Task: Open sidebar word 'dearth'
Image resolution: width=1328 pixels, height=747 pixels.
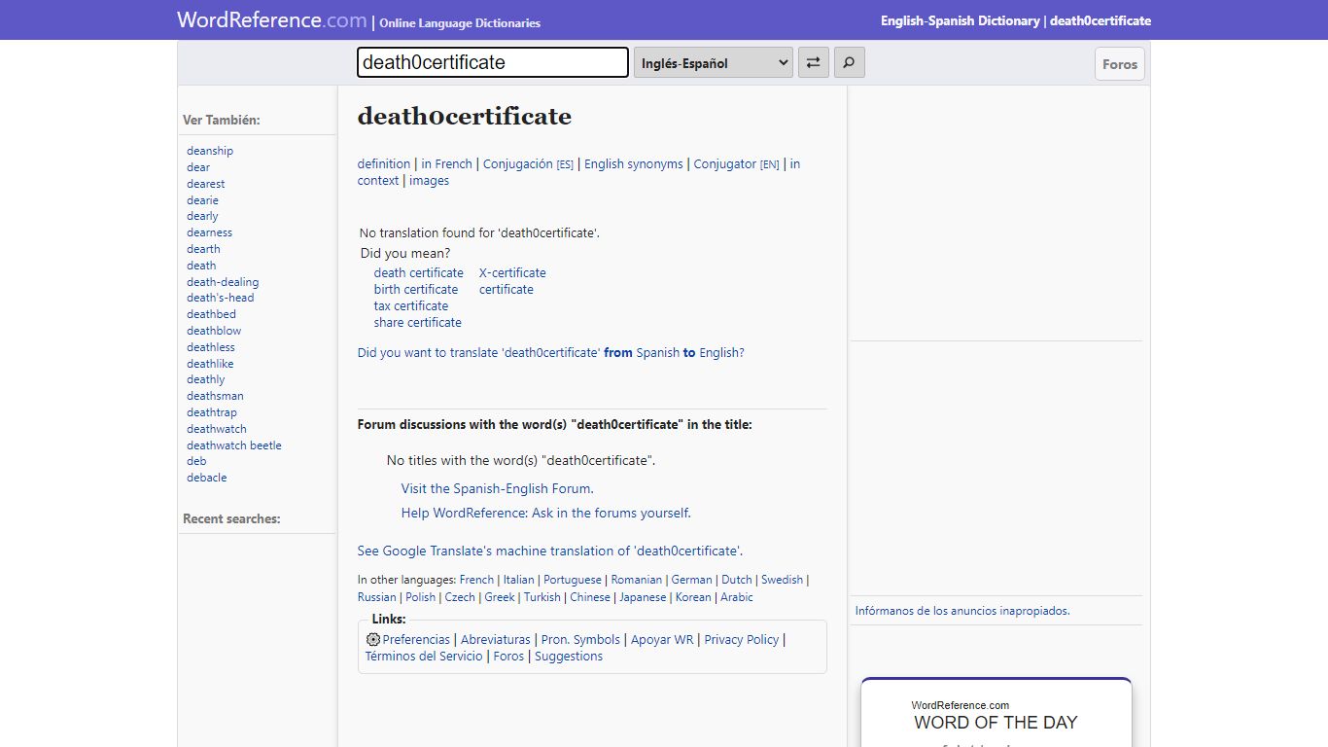Action: click(x=203, y=249)
